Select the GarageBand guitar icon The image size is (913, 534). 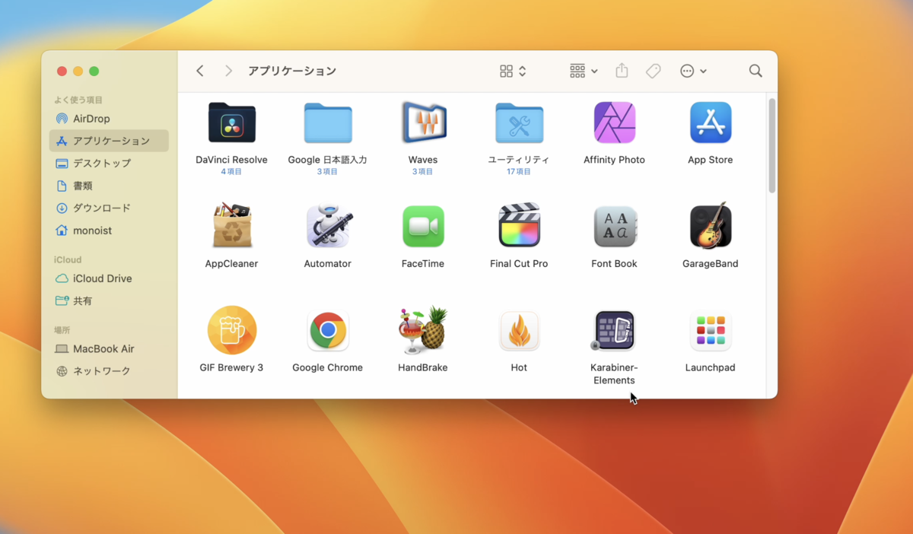711,225
